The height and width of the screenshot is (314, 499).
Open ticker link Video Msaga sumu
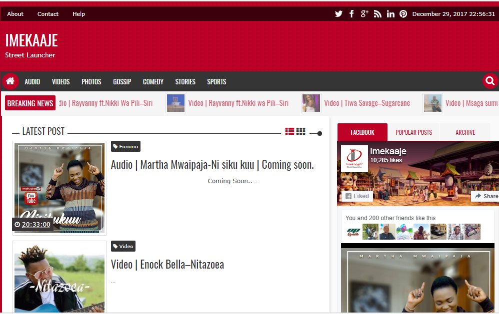(x=471, y=103)
